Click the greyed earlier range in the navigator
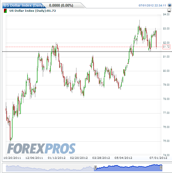The width and height of the screenshot is (172, 173). (x=50, y=168)
